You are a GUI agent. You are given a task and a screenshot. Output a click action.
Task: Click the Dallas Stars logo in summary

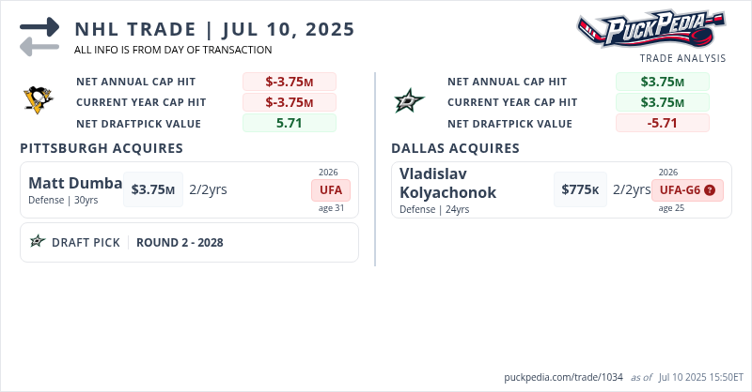coord(410,101)
